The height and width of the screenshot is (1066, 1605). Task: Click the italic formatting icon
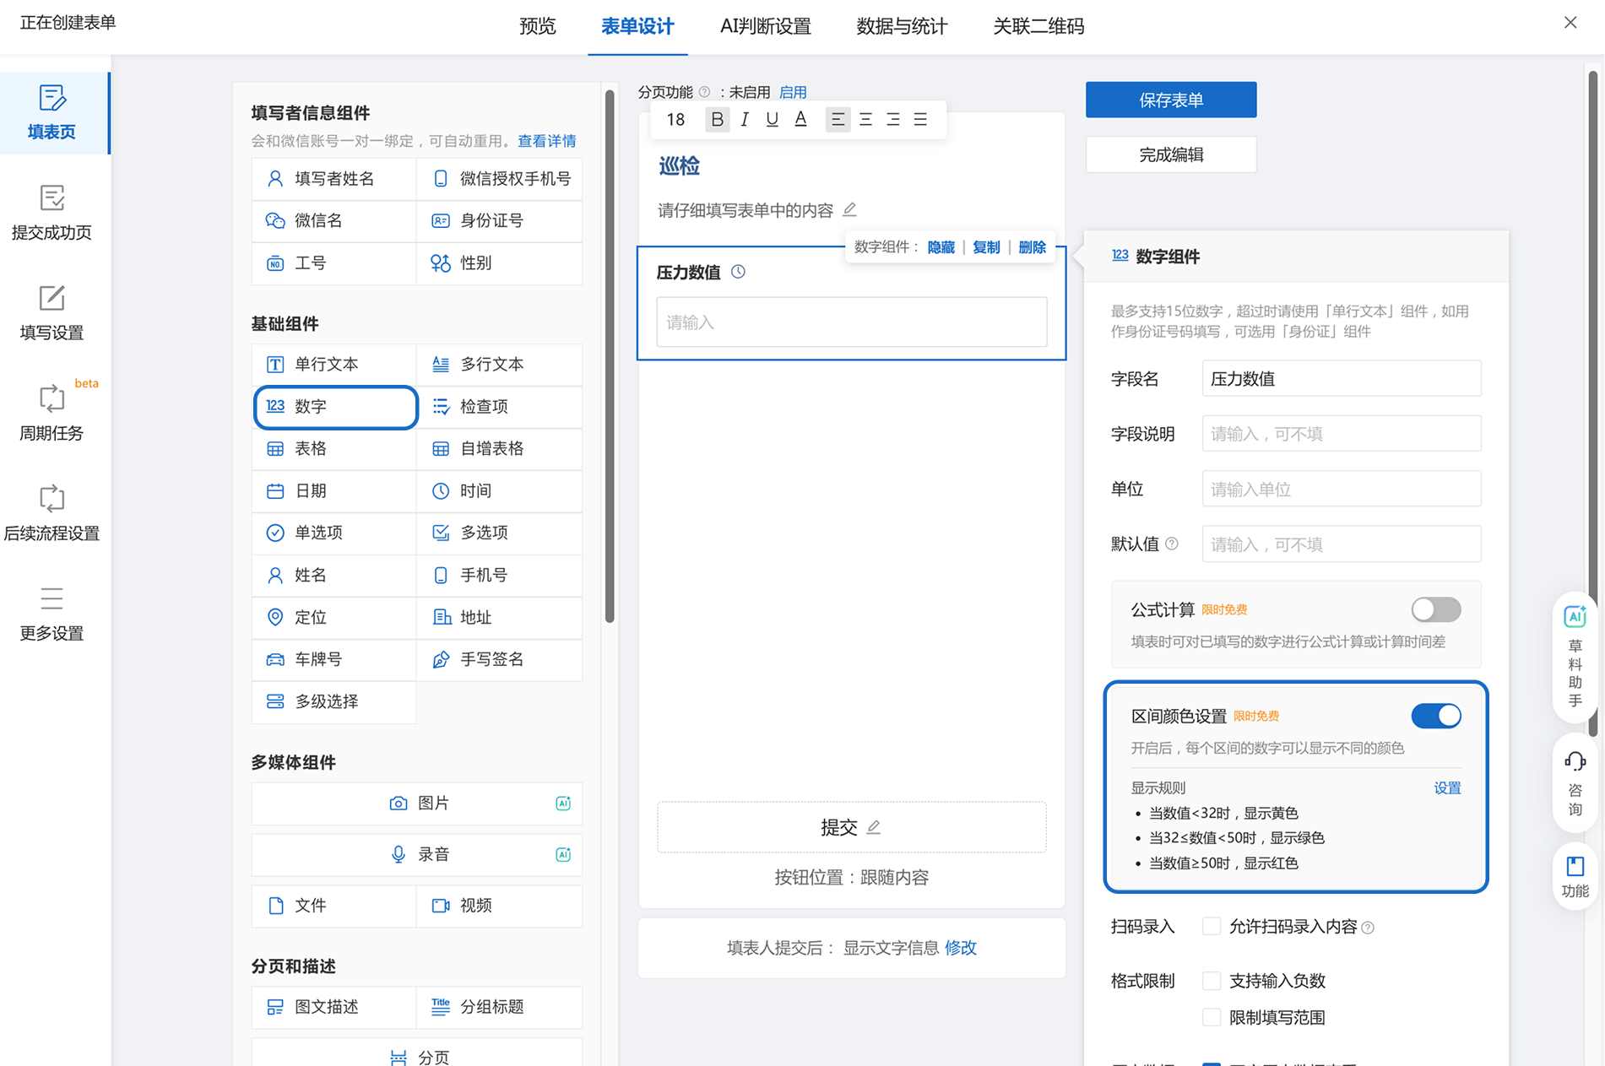coord(744,119)
